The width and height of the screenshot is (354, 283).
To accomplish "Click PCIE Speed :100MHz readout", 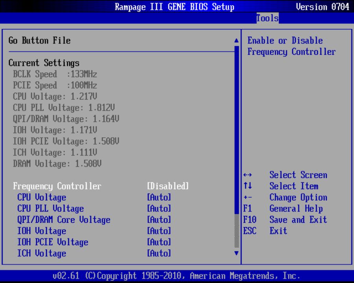I will 55,85.
